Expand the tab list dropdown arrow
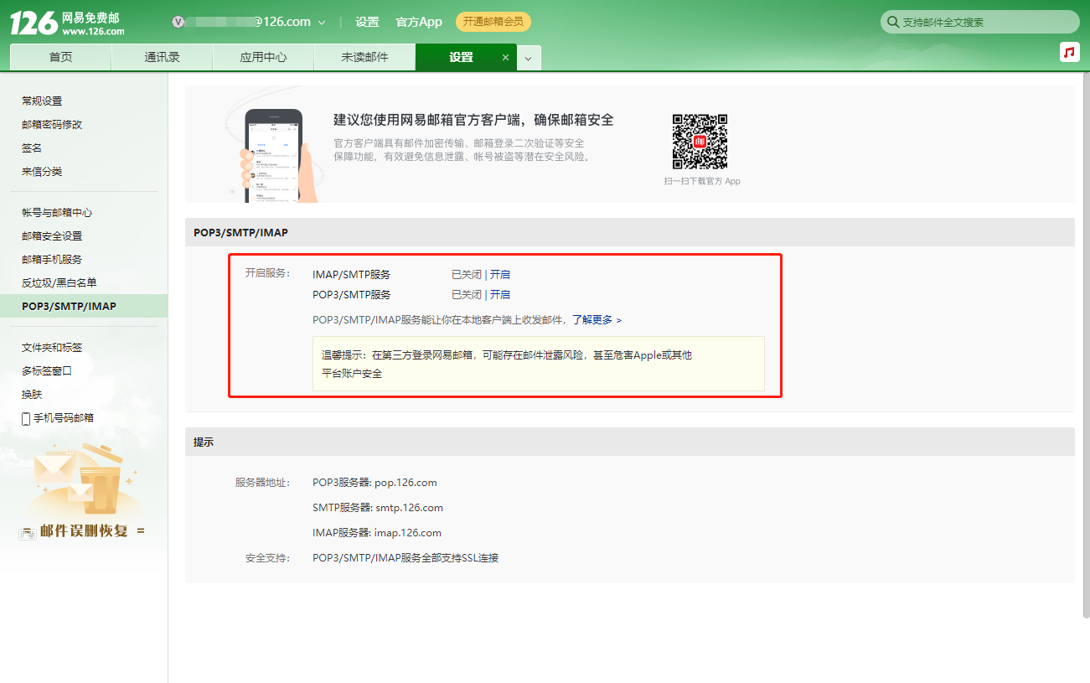This screenshot has width=1090, height=683. click(x=529, y=58)
